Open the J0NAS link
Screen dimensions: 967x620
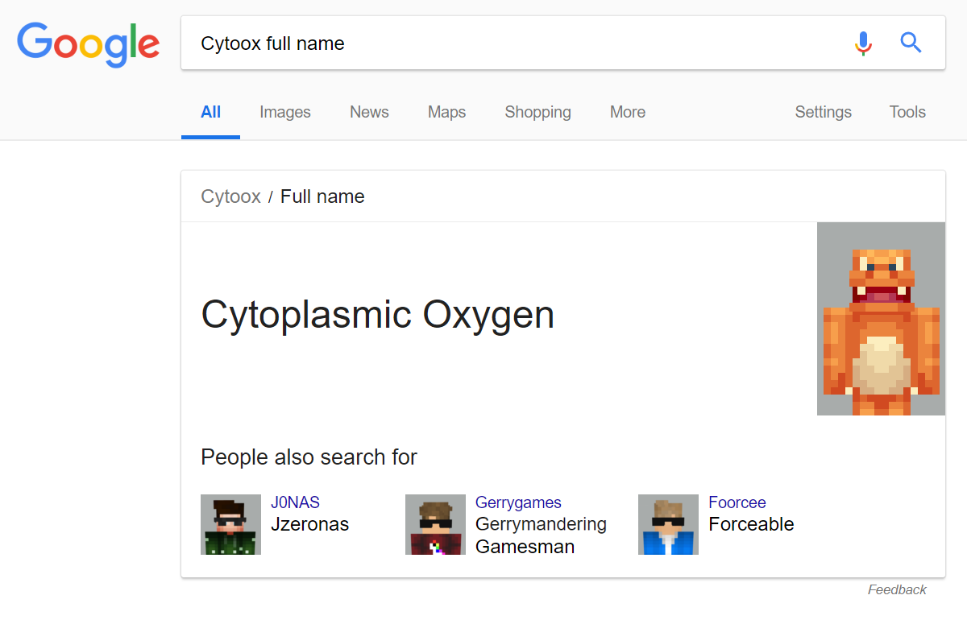tap(295, 502)
